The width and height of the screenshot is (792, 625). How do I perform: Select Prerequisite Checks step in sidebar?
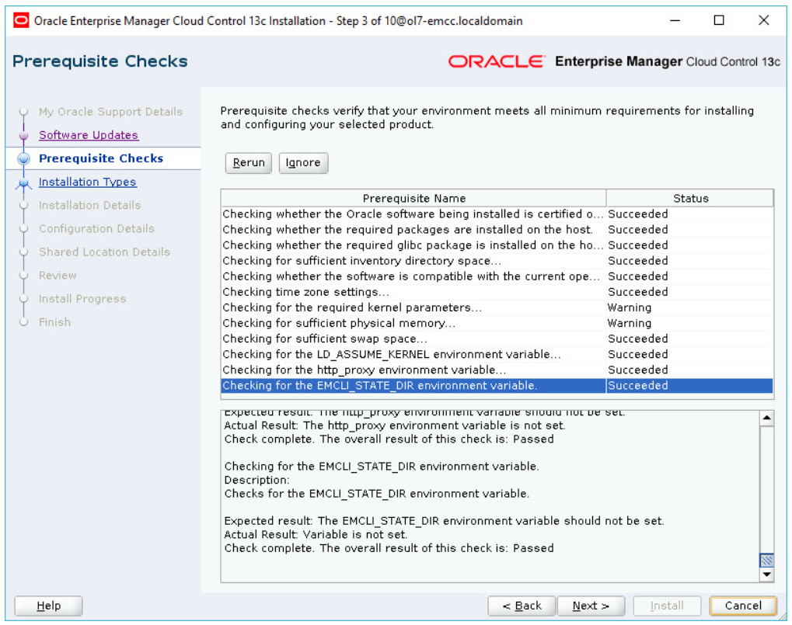pos(101,158)
